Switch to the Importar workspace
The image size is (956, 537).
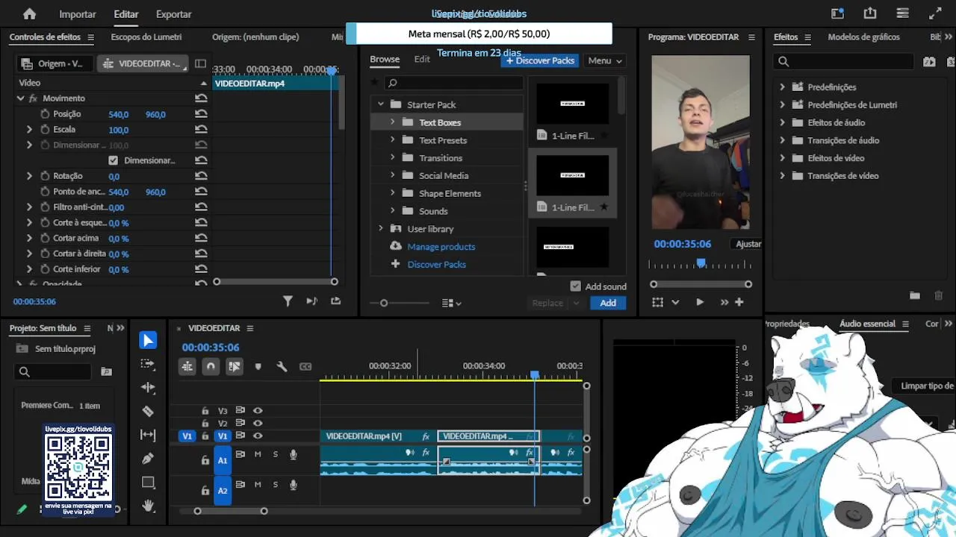78,14
